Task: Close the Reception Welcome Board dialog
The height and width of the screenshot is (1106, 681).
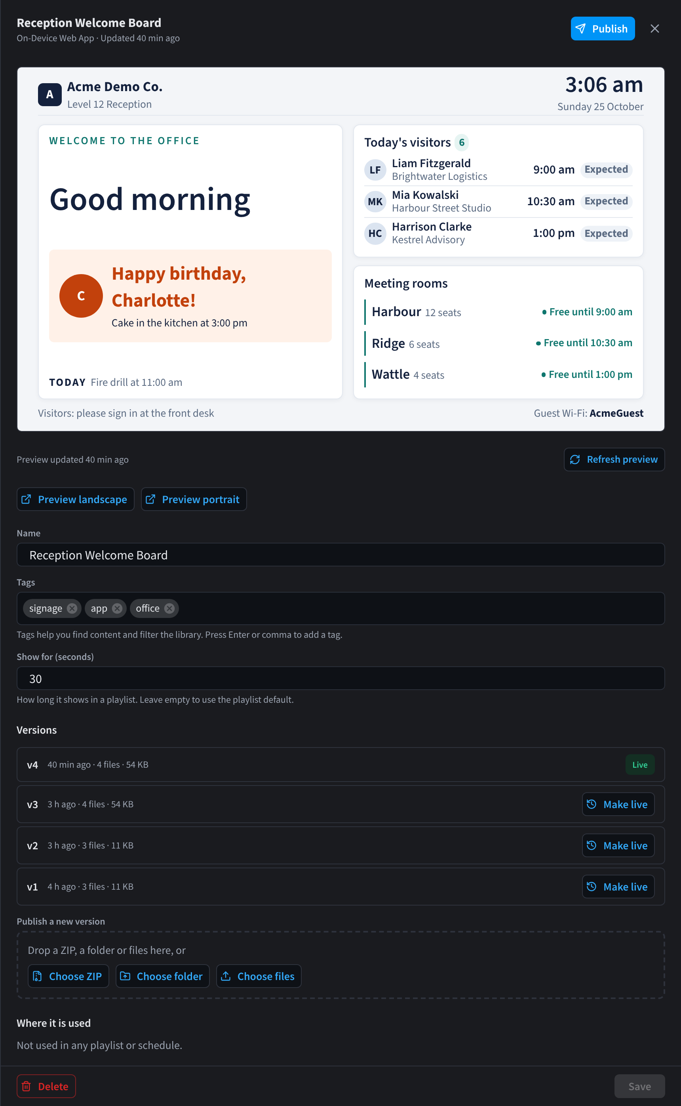Action: (x=654, y=29)
